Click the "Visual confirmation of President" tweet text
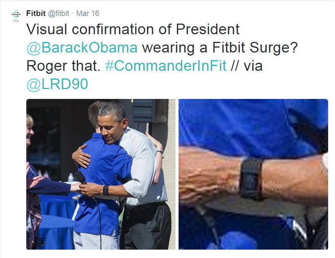 (x=133, y=29)
